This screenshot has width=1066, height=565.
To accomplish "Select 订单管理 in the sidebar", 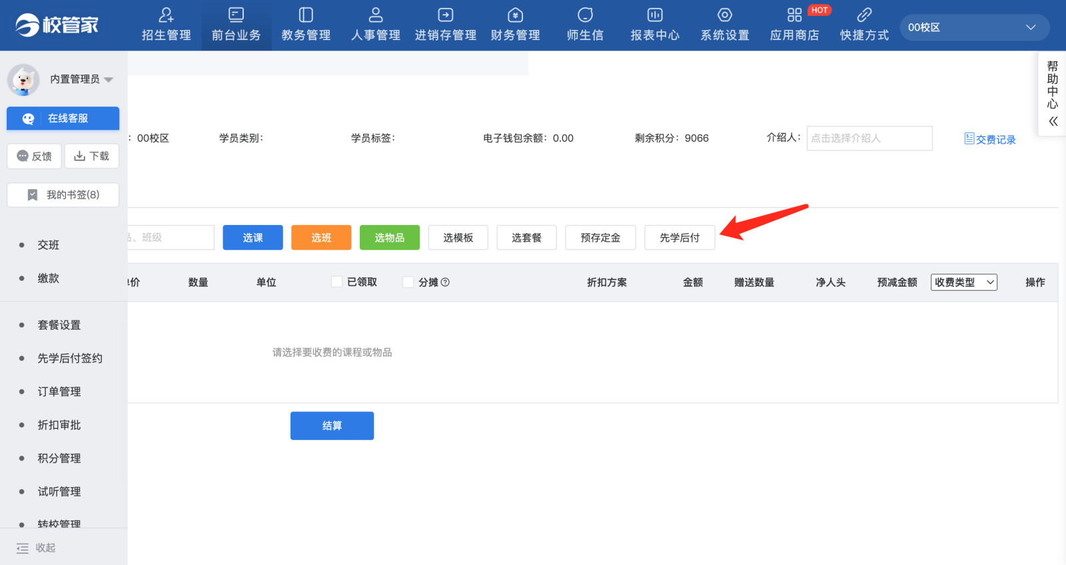I will click(59, 391).
